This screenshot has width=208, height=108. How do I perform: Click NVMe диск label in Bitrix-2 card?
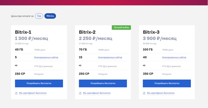(x=104, y=50)
